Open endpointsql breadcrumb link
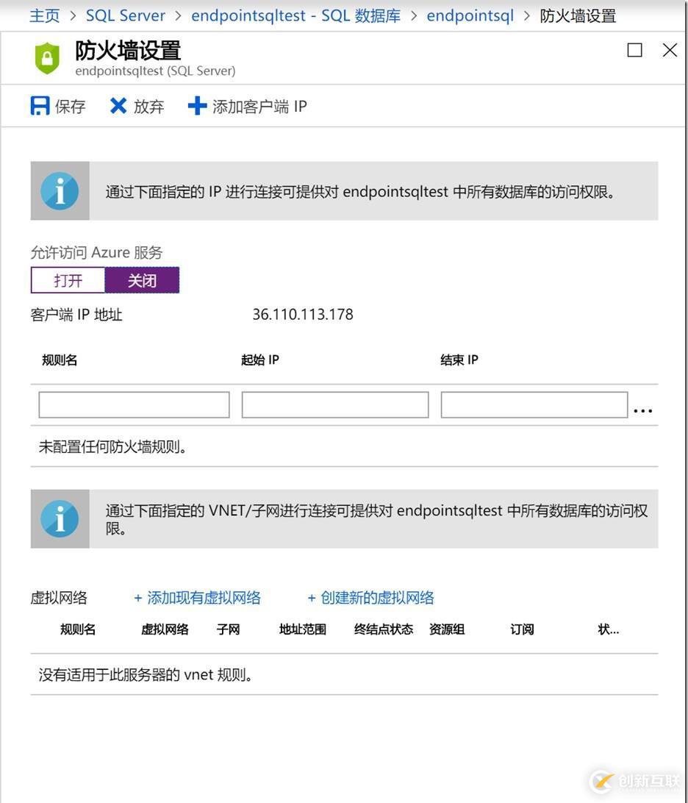Viewport: 688px width, 803px height. (x=470, y=16)
